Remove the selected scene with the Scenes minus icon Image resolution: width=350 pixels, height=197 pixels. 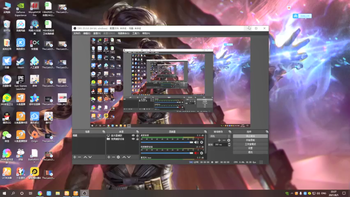click(x=80, y=157)
